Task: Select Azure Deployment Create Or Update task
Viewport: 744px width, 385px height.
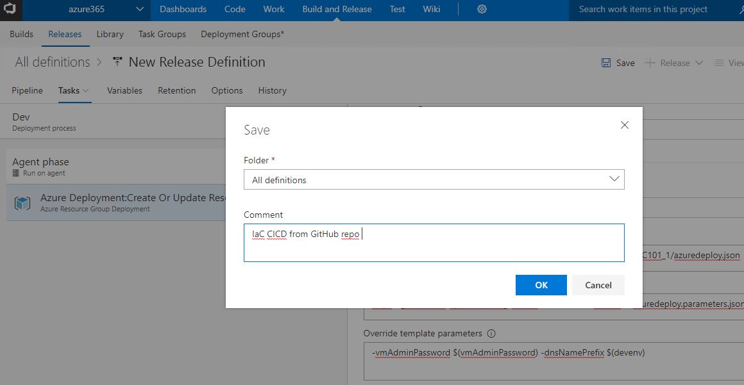Action: (x=116, y=202)
